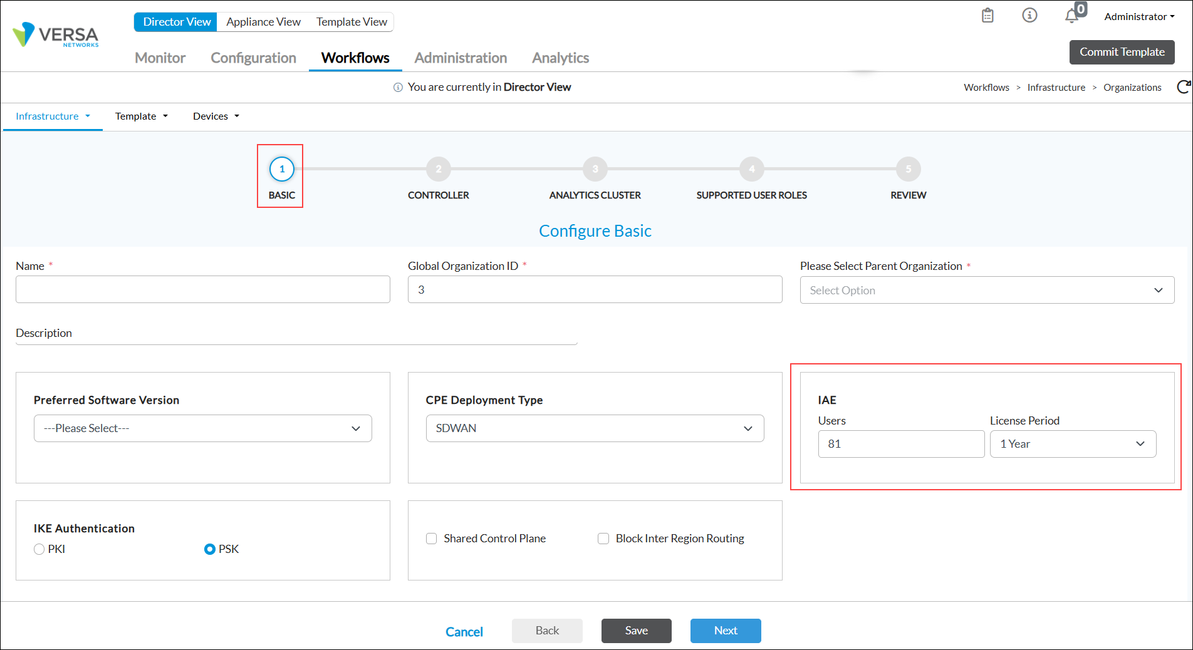1193x650 pixels.
Task: Go to step 5 Review circle
Action: tap(908, 169)
